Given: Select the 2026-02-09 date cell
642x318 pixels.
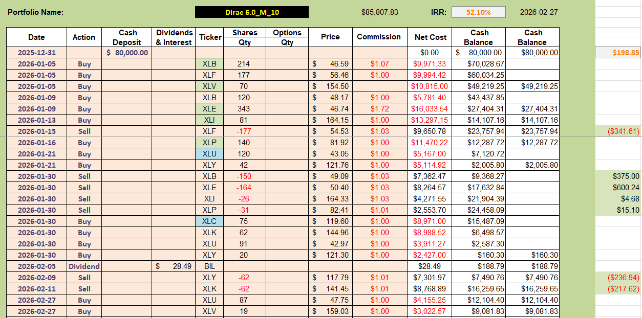Looking at the screenshot, I should [36, 278].
